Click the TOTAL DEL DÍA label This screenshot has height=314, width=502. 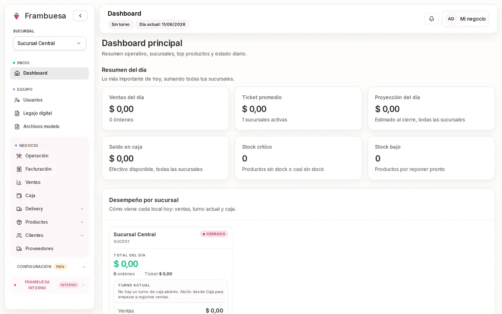[x=129, y=255]
